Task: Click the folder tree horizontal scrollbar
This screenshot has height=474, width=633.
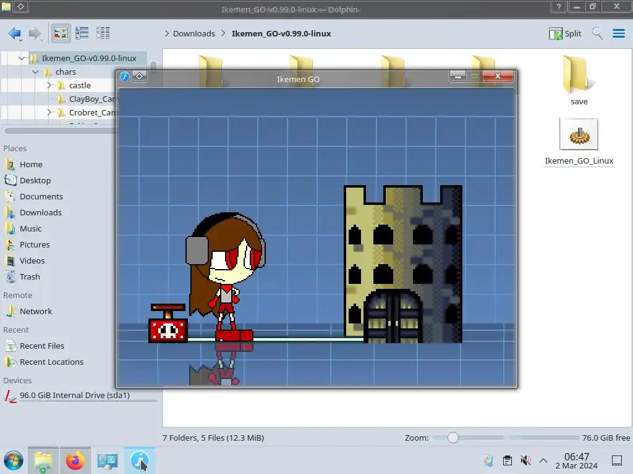Action: 61,131
